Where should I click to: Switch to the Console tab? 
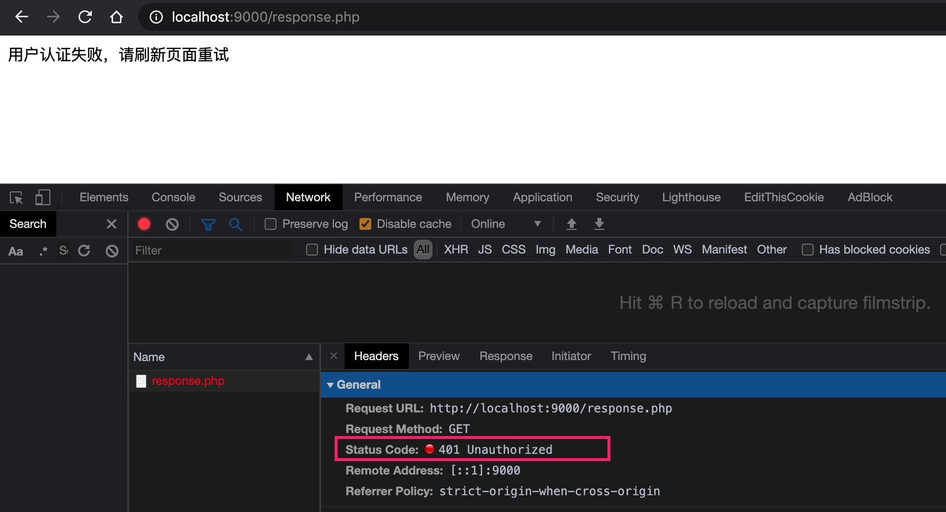point(173,197)
